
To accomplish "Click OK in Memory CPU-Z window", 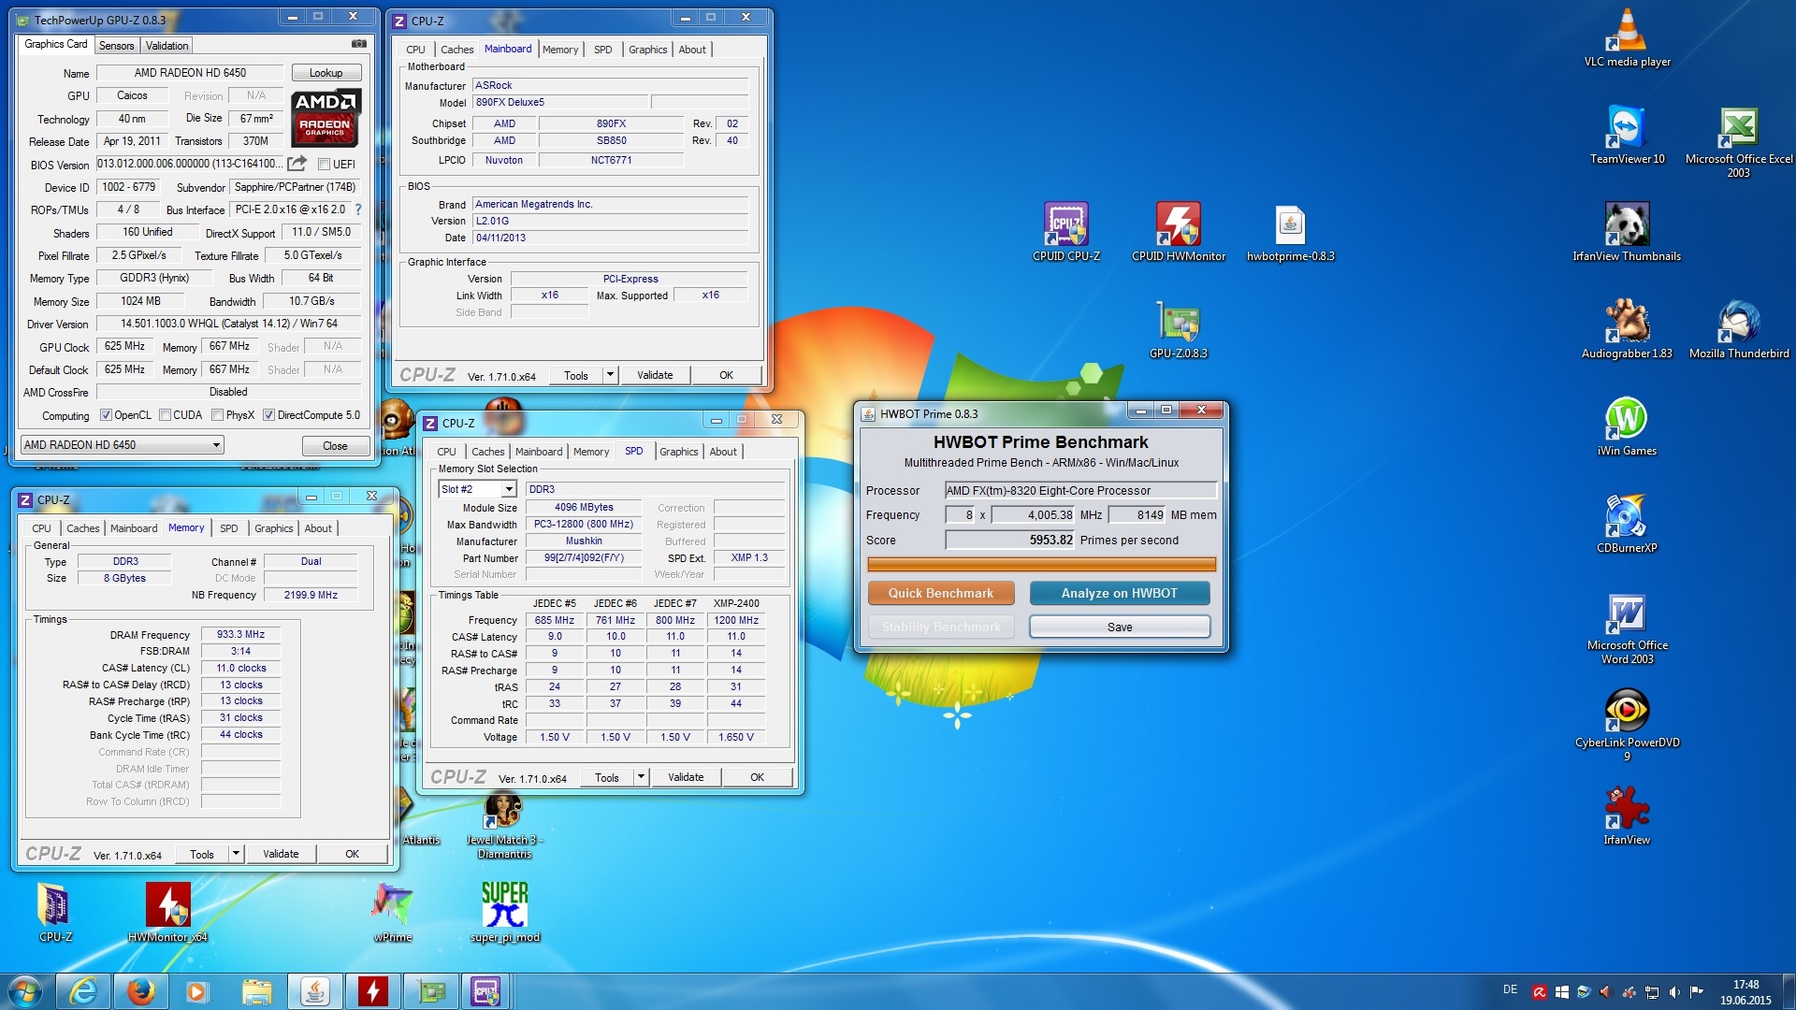I will coord(352,854).
